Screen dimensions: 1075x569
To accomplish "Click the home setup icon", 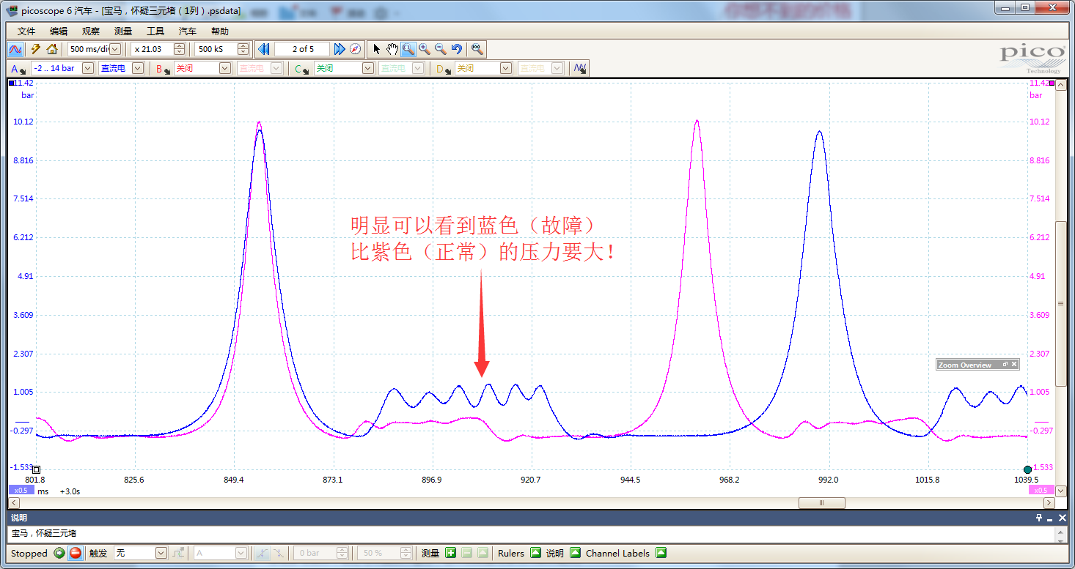I will 52,49.
